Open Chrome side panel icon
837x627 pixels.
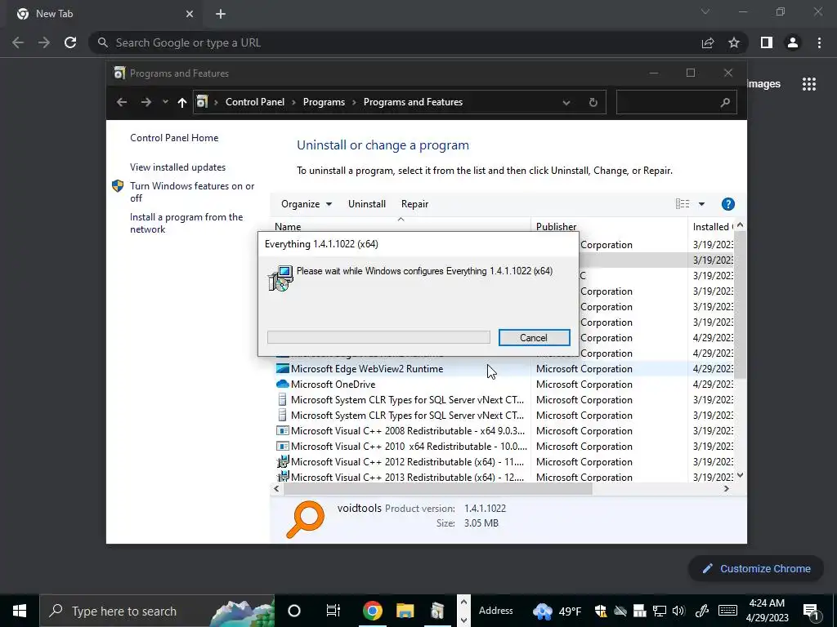pos(767,42)
